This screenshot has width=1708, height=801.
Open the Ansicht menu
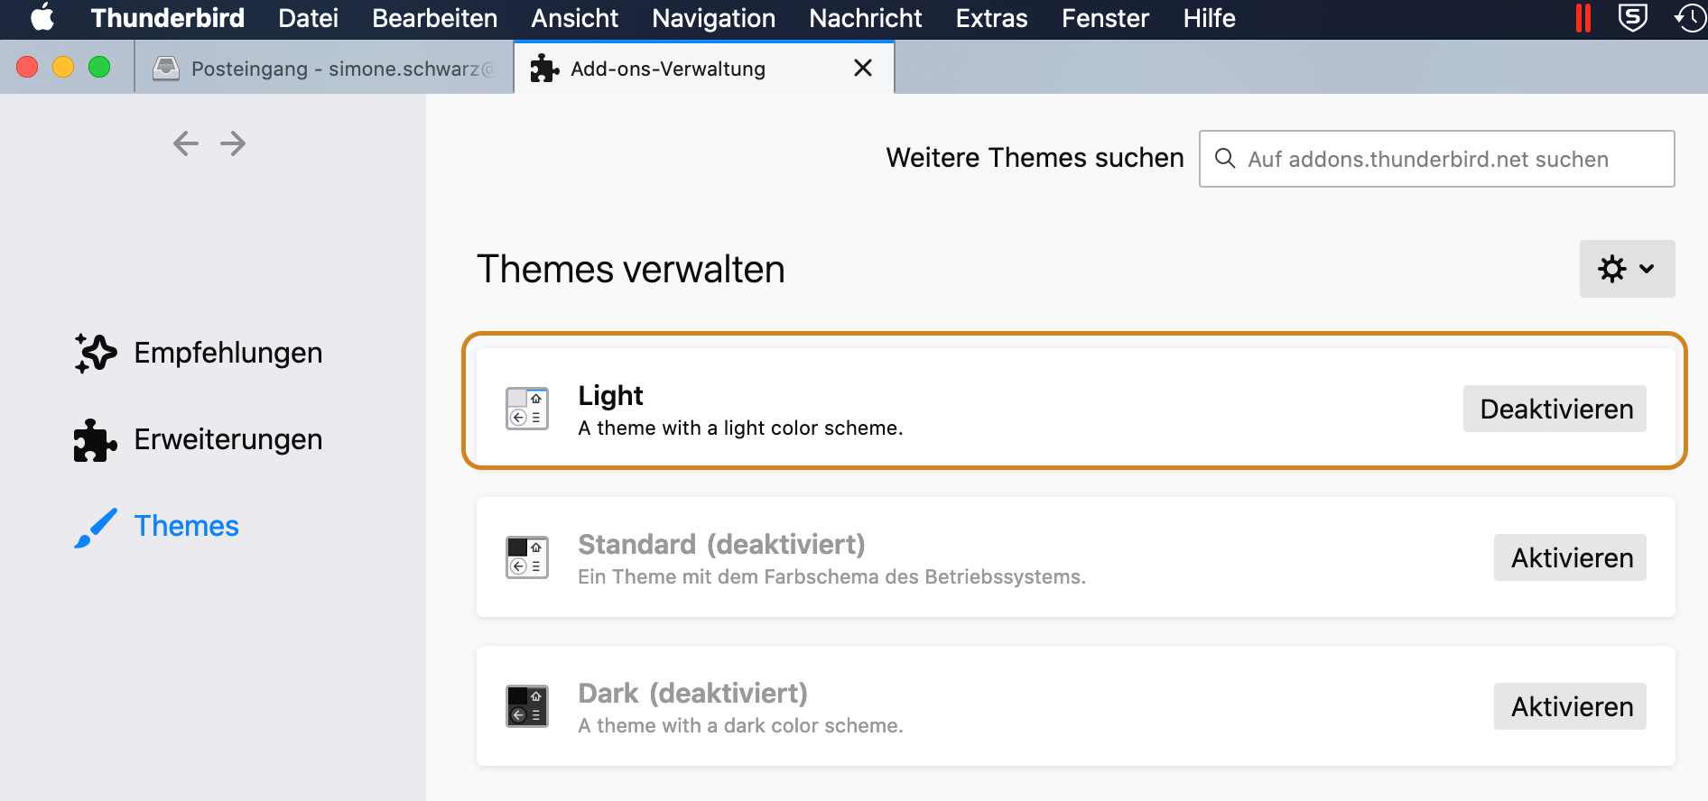(574, 18)
